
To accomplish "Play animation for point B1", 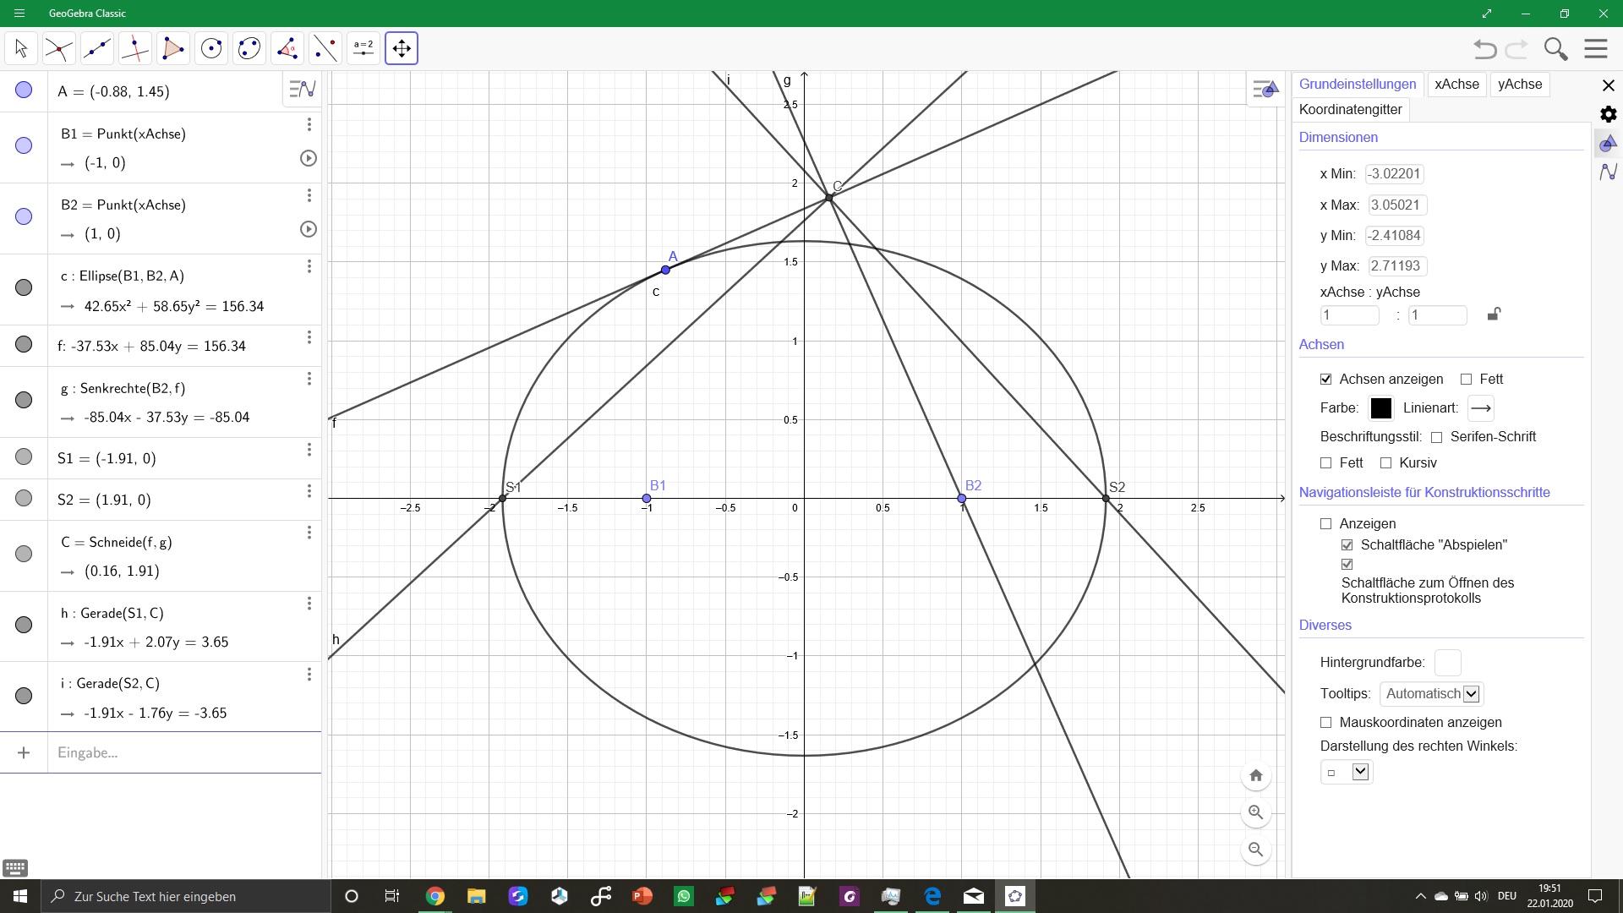I will click(309, 158).
